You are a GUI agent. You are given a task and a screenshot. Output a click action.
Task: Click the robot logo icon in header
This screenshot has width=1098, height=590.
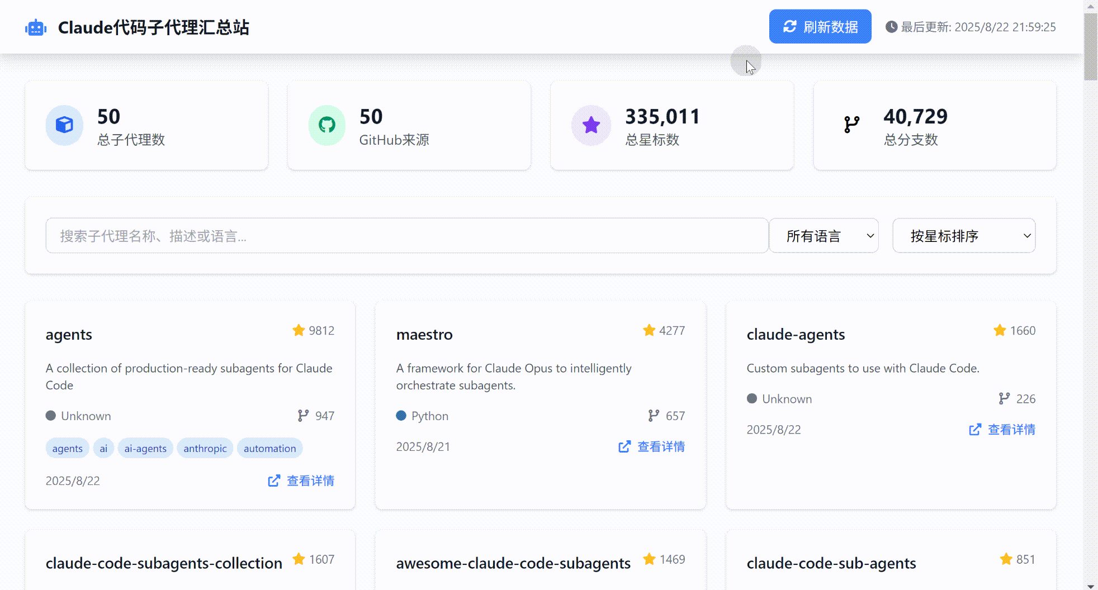pos(36,27)
